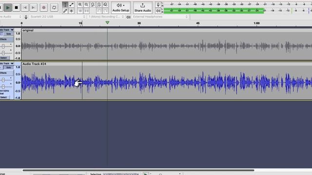Open the audio host dropdown
The width and height of the screenshot is (312, 175).
[11, 17]
